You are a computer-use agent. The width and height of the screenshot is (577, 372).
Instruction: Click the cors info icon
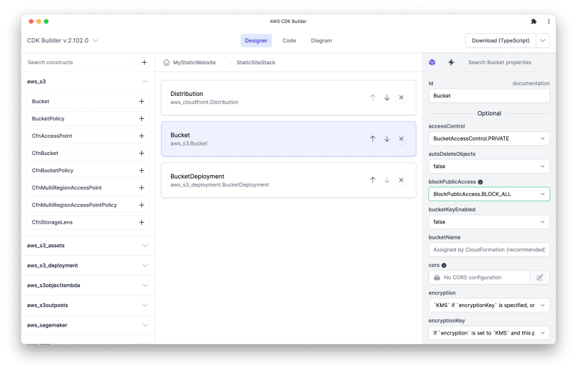coord(444,265)
